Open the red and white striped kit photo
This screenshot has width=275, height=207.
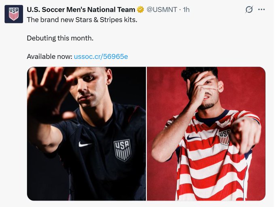coord(206,134)
